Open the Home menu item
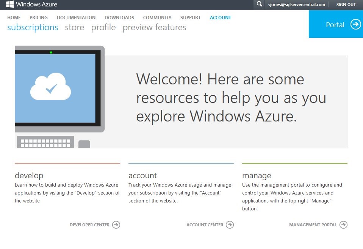 point(14,18)
